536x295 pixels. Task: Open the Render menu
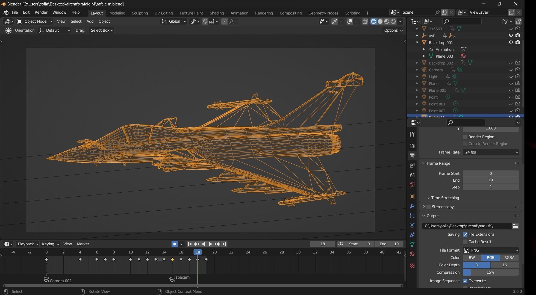(41, 13)
